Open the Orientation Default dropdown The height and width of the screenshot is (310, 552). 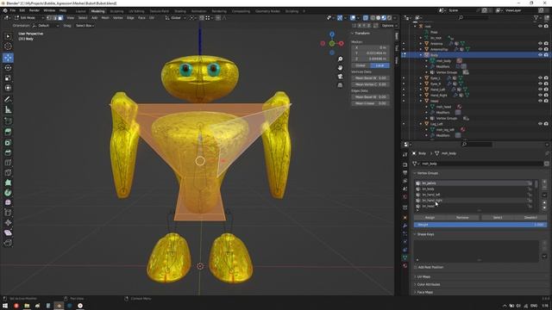pyautogui.click(x=46, y=26)
